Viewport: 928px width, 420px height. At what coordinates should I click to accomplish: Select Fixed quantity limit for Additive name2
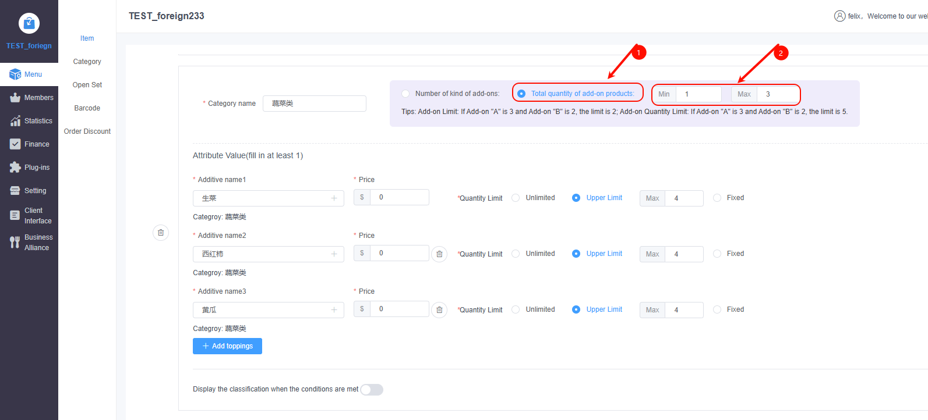717,254
